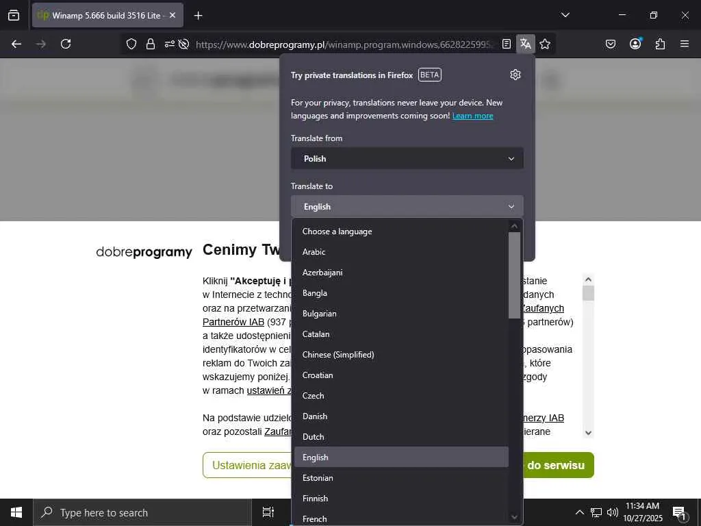
Task: Click consent text scroll up arrow
Action: coord(588,279)
